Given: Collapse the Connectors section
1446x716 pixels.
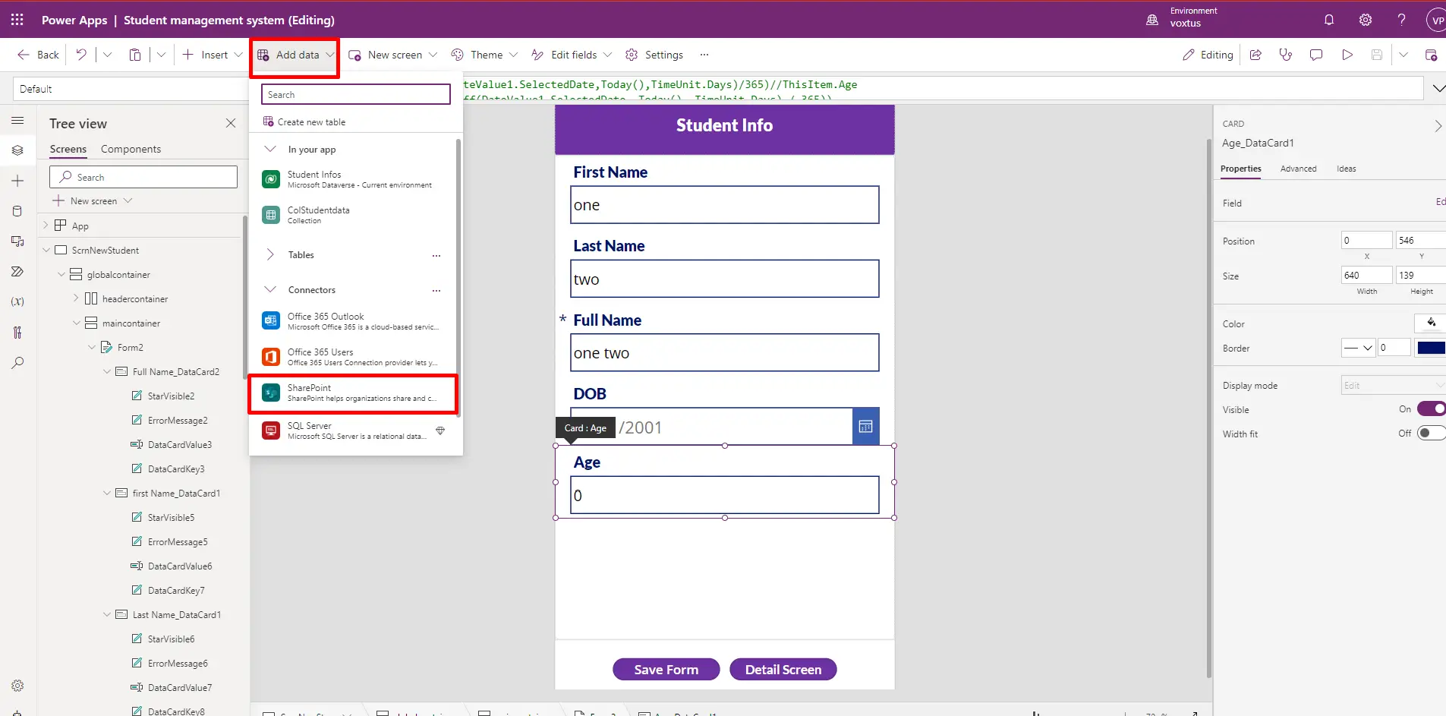Looking at the screenshot, I should click(x=270, y=289).
